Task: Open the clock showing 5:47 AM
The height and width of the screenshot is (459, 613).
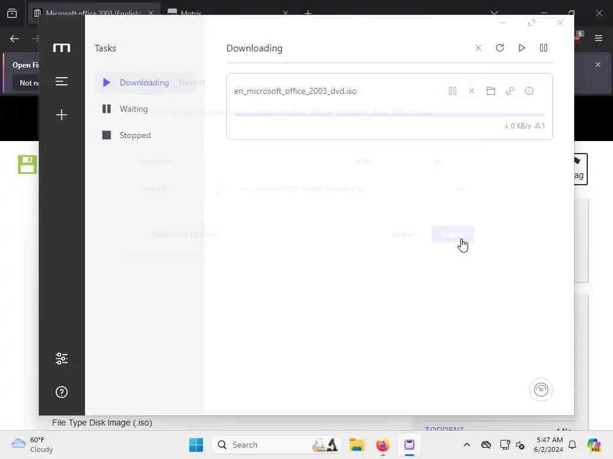Action: [548, 445]
